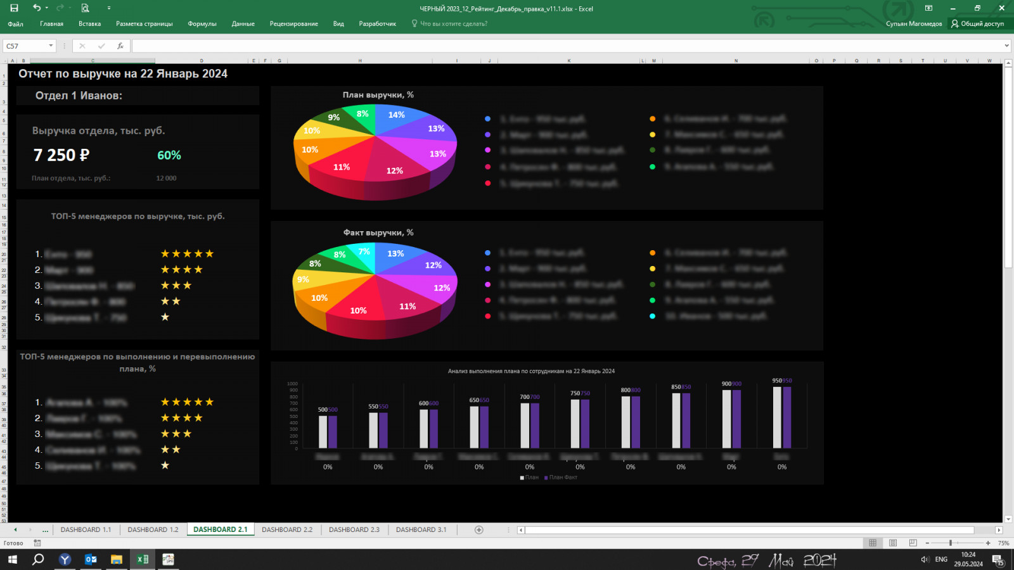Click the macro recording icon in status bar
This screenshot has height=570, width=1014.
pyautogui.click(x=37, y=543)
